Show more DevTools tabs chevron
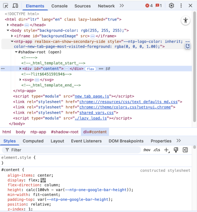This screenshot has width=197, height=212. pyautogui.click(x=121, y=6)
